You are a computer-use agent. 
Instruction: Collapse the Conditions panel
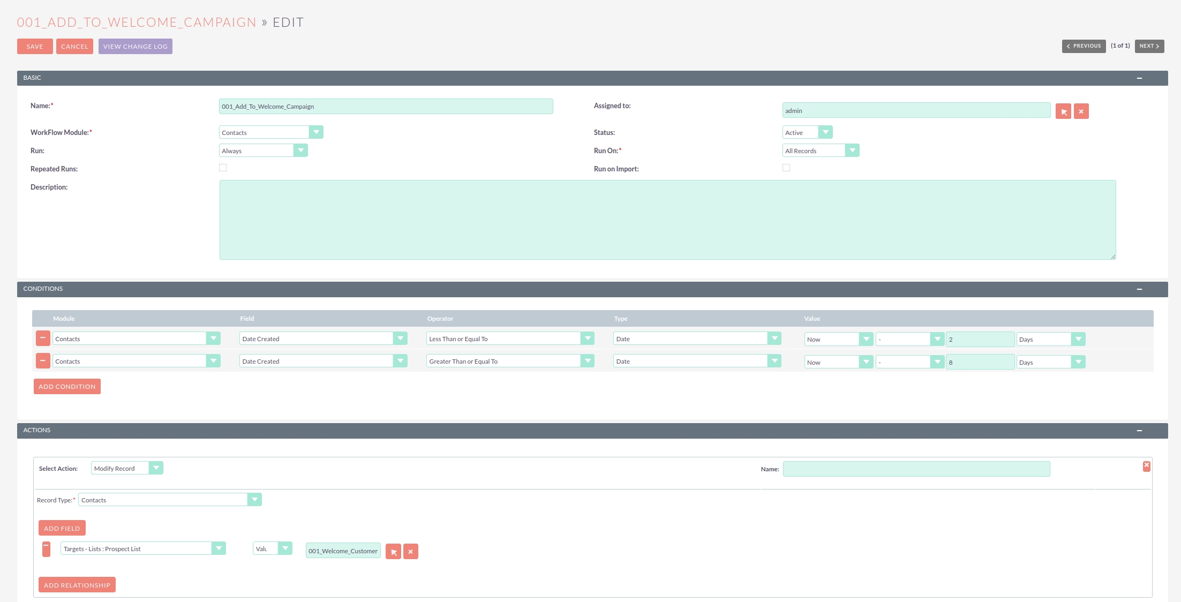1139,289
